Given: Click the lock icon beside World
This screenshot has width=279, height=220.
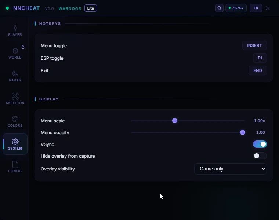Looking at the screenshot, I should (x=23, y=47).
